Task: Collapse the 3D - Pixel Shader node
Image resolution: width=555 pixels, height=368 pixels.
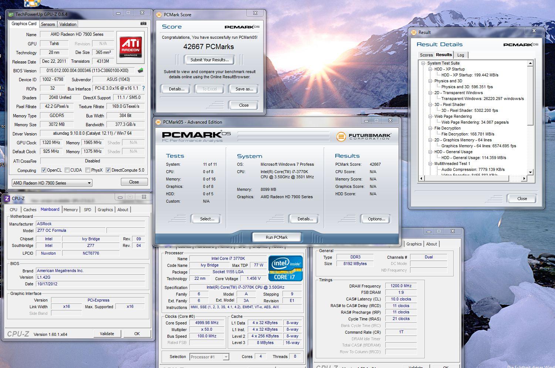Action: pos(430,104)
